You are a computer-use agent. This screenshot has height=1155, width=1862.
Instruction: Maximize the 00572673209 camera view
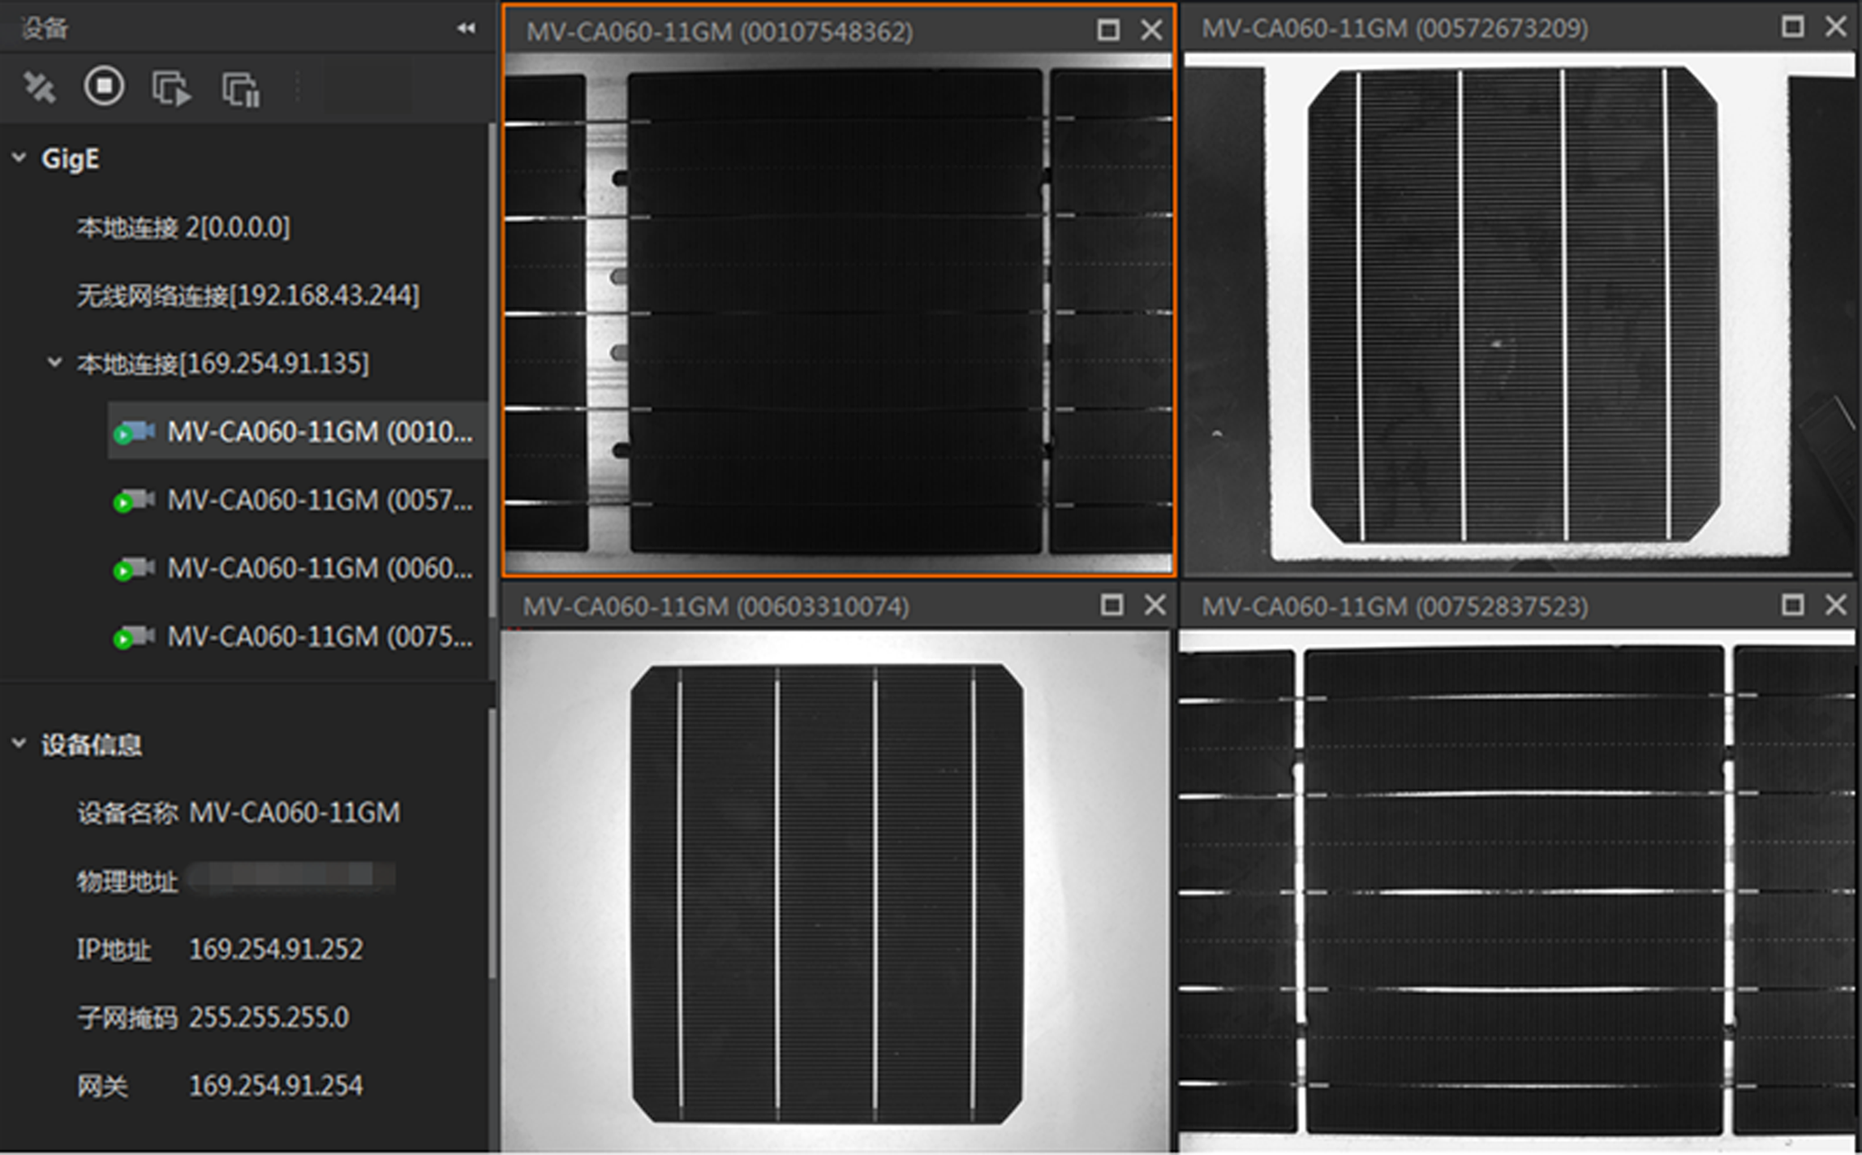point(1792,27)
